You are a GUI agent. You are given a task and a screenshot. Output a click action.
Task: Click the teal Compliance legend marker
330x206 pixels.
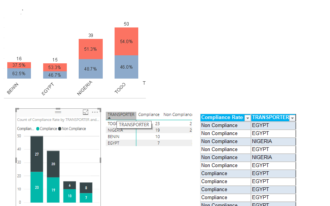click(38, 129)
